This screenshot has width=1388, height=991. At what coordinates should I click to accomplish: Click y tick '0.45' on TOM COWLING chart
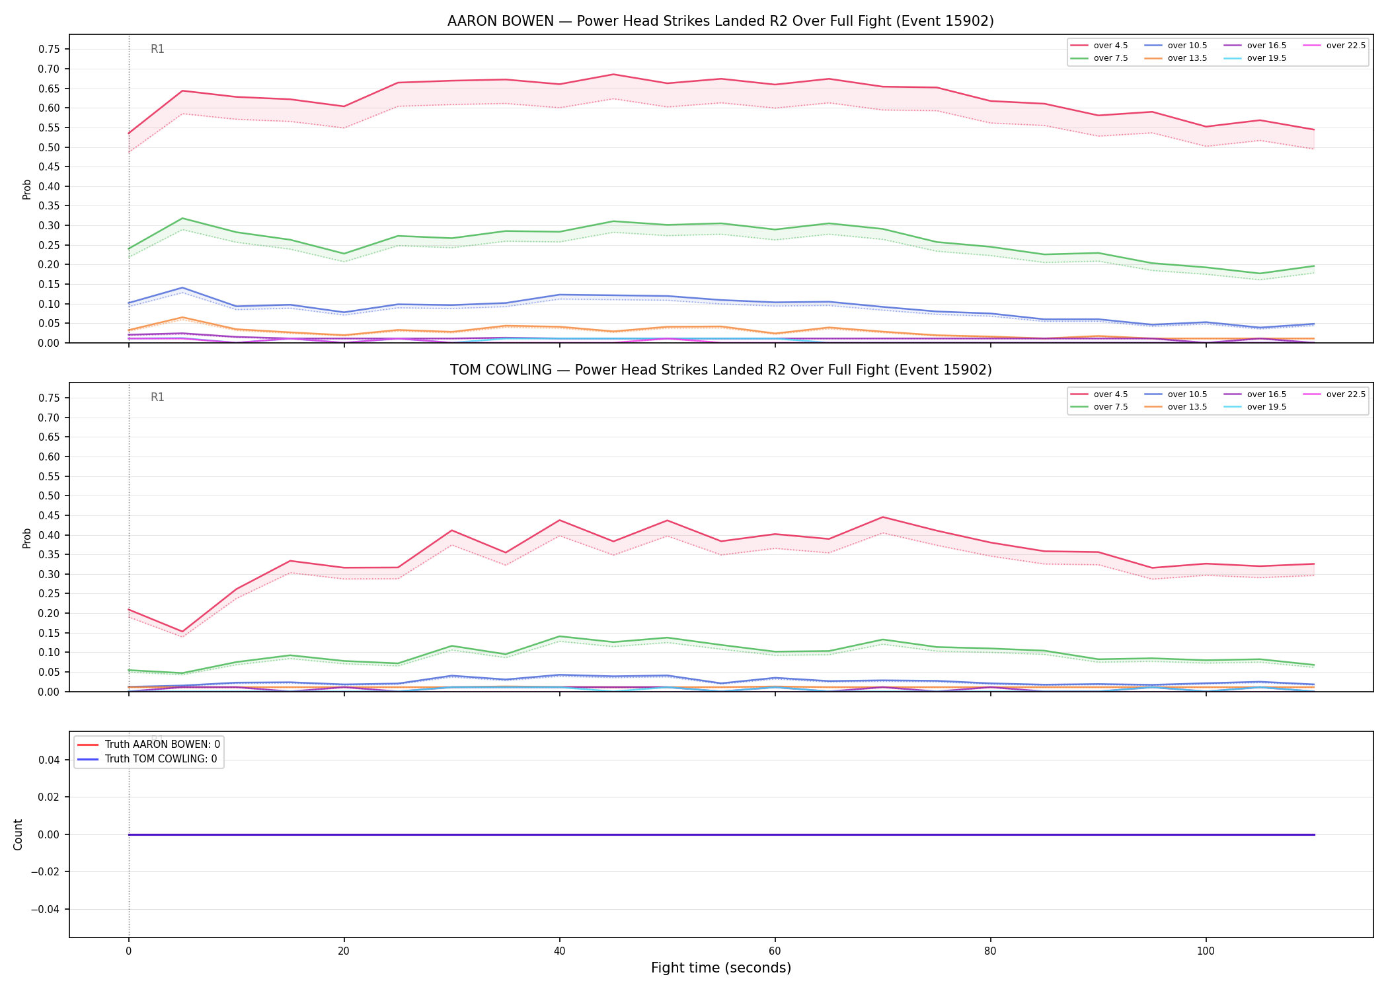[x=50, y=515]
